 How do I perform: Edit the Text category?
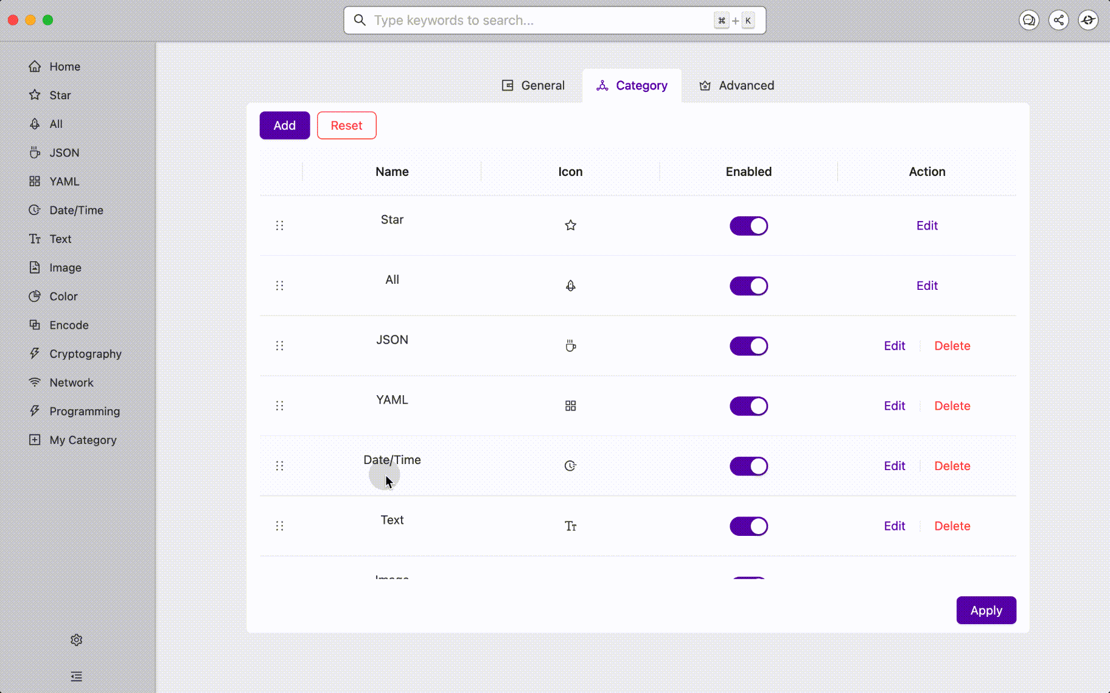click(x=895, y=526)
